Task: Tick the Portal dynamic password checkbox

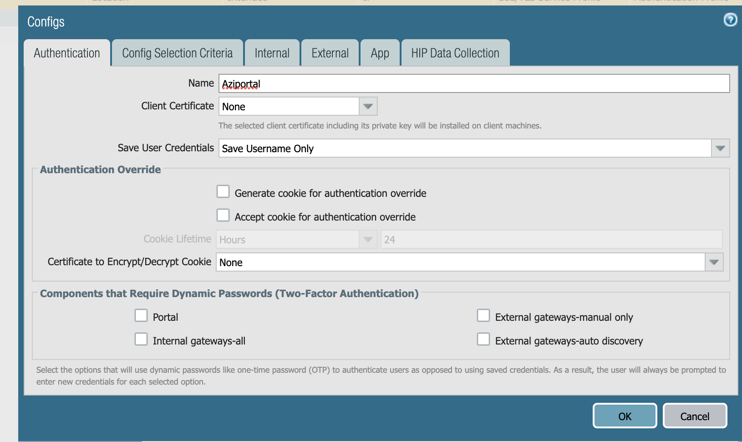Action: 141,316
